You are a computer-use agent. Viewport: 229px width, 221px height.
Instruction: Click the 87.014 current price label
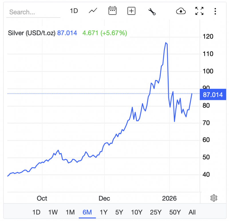[213, 95]
